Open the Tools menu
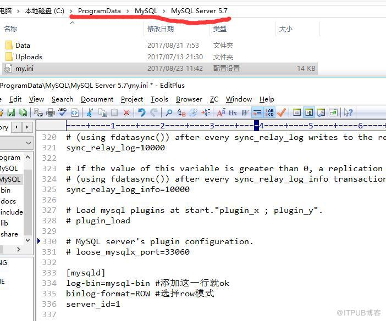 [159, 99]
